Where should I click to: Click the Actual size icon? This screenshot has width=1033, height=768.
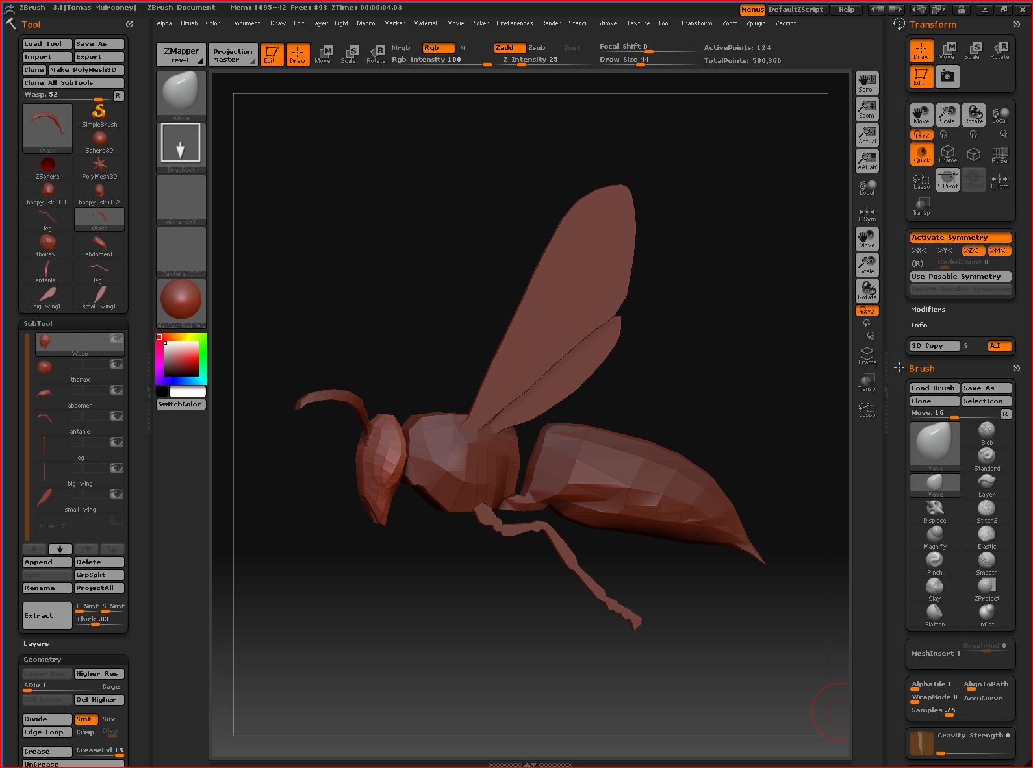[x=867, y=134]
